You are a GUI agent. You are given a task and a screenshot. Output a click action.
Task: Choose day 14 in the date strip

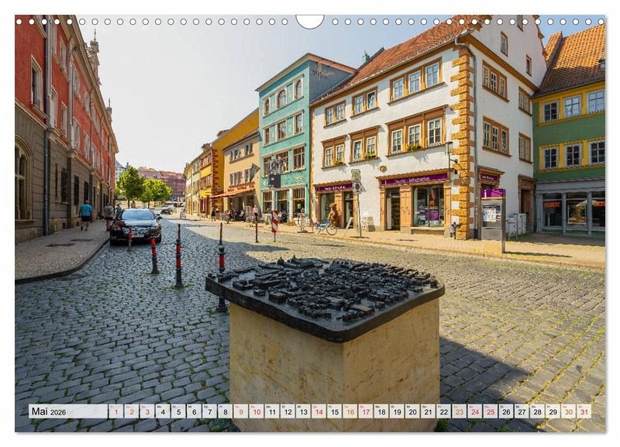(319, 412)
